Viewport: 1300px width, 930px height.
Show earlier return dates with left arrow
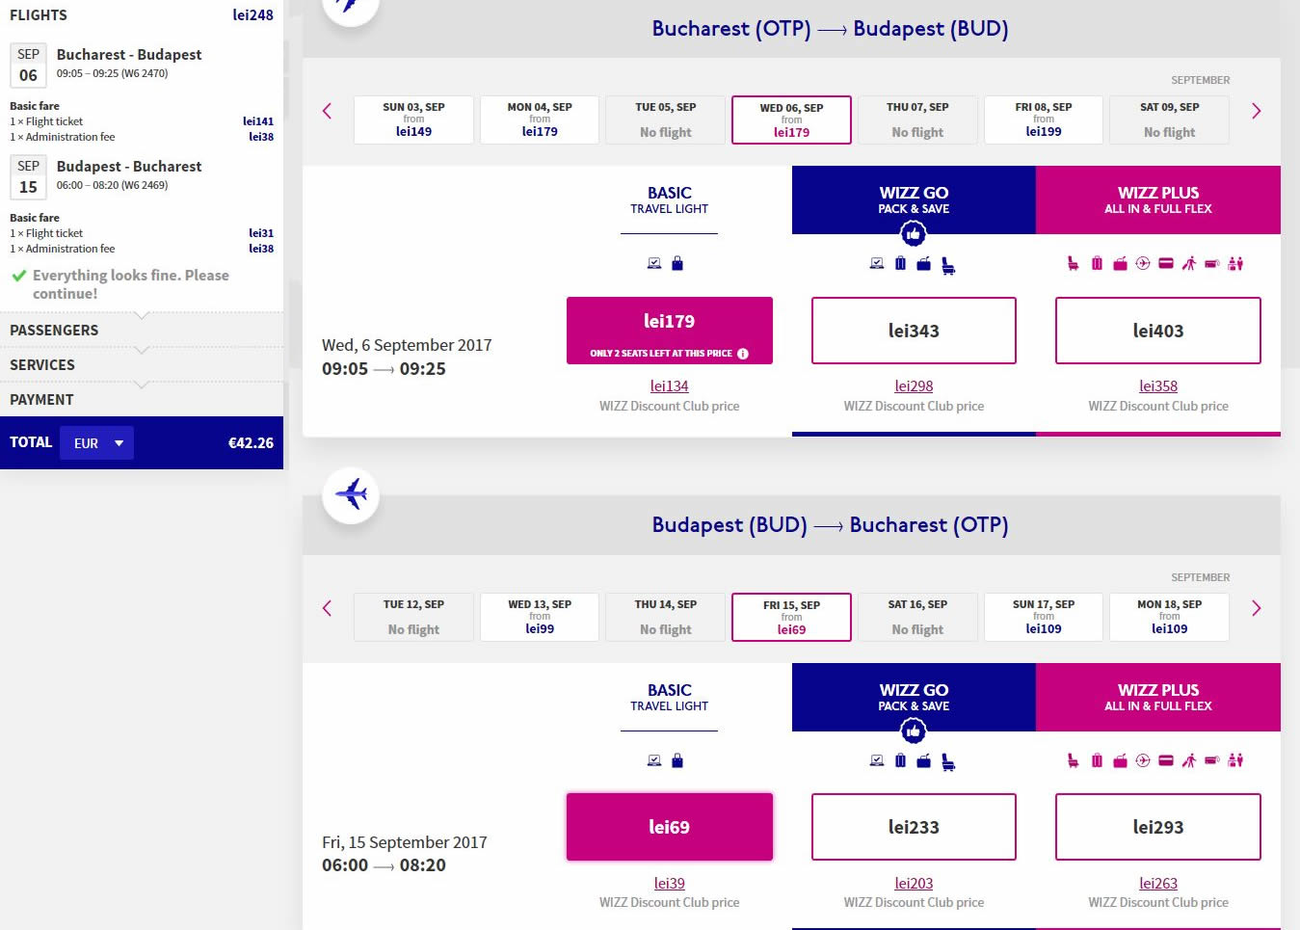coord(328,608)
